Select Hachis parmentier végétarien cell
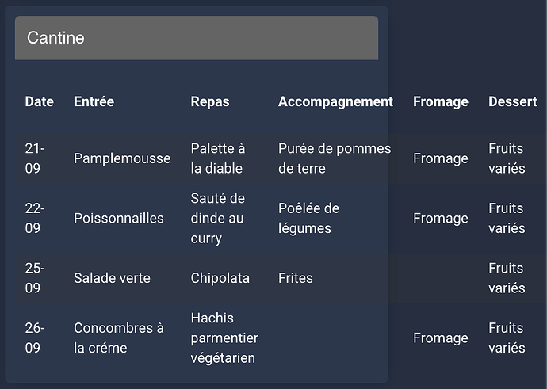Screen dimensions: 547x389 (224, 338)
